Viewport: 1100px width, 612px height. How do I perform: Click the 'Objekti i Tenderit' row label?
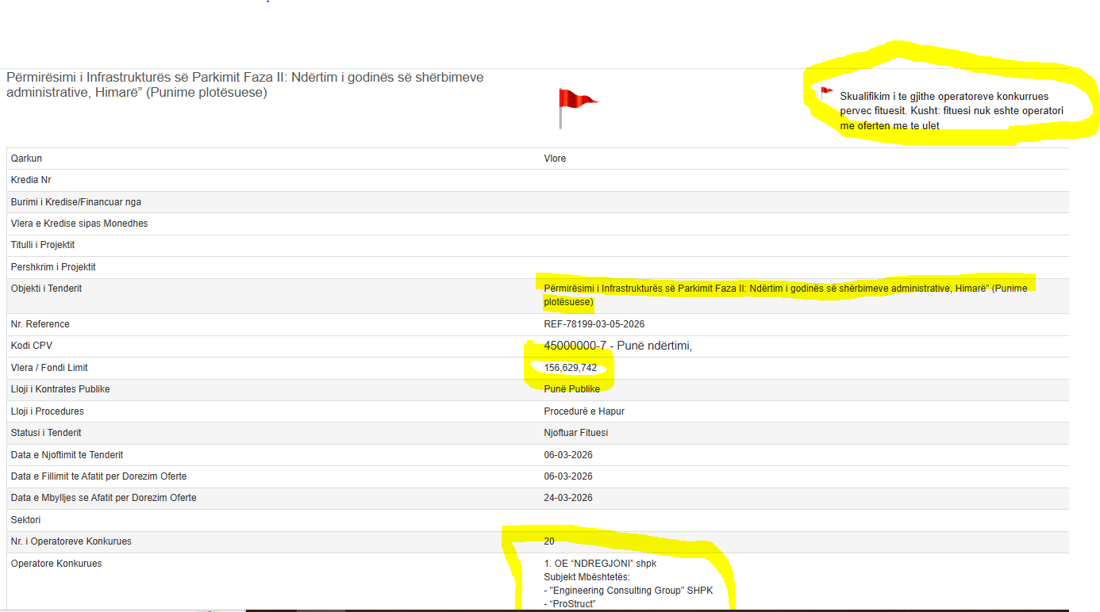(x=46, y=289)
